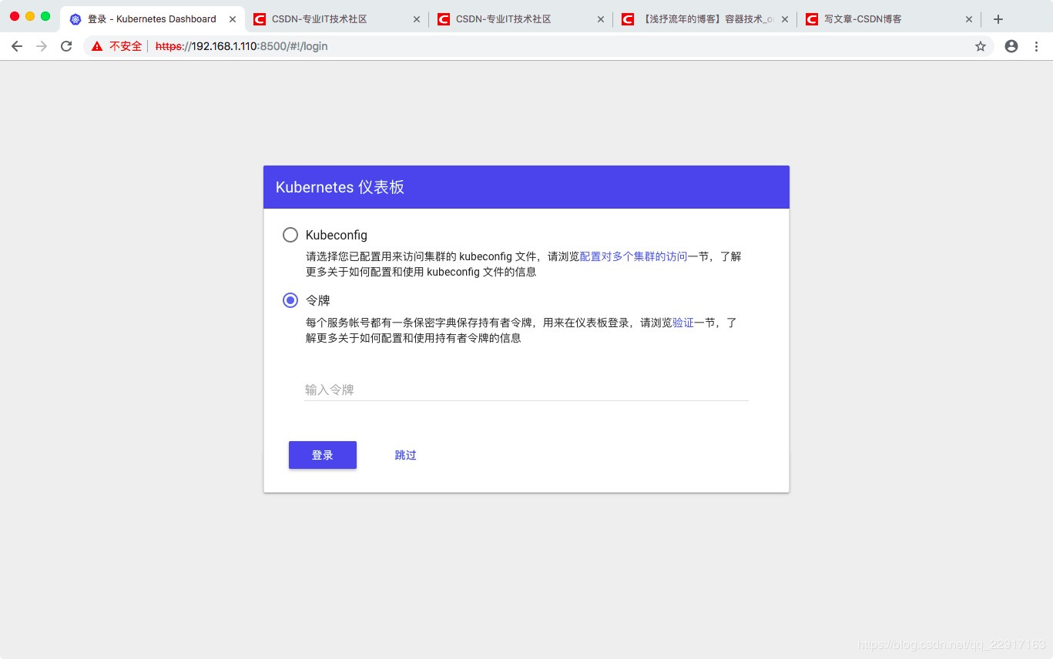This screenshot has height=659, width=1053.
Task: Switch to the 写文章-CSDN博客 tab
Action: [890, 19]
